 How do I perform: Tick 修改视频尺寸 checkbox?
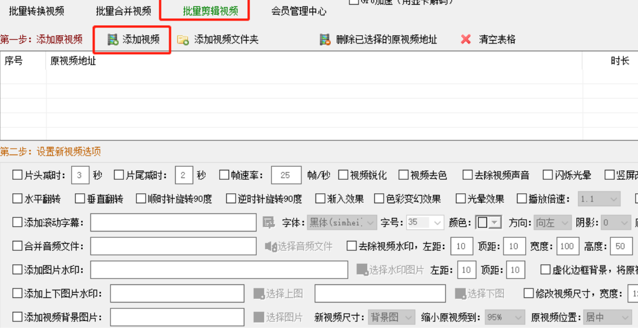pos(529,294)
